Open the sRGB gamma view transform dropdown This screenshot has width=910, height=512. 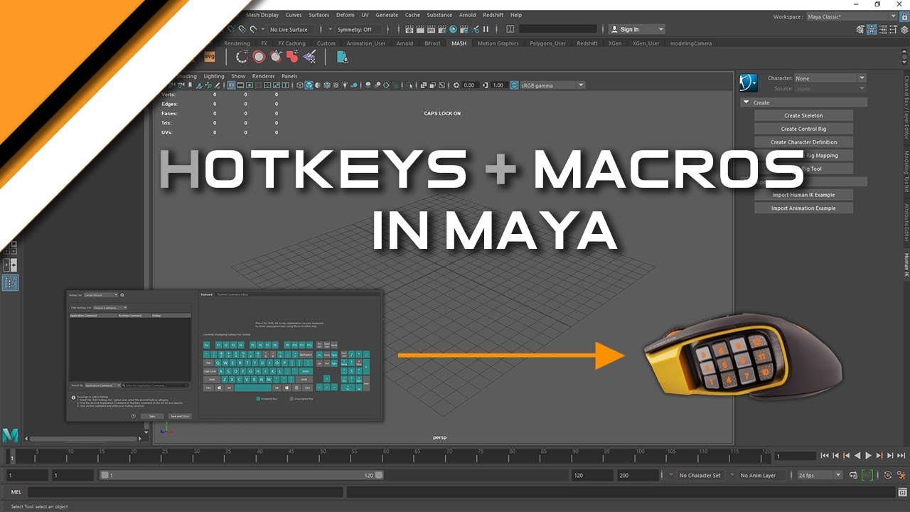[x=552, y=85]
